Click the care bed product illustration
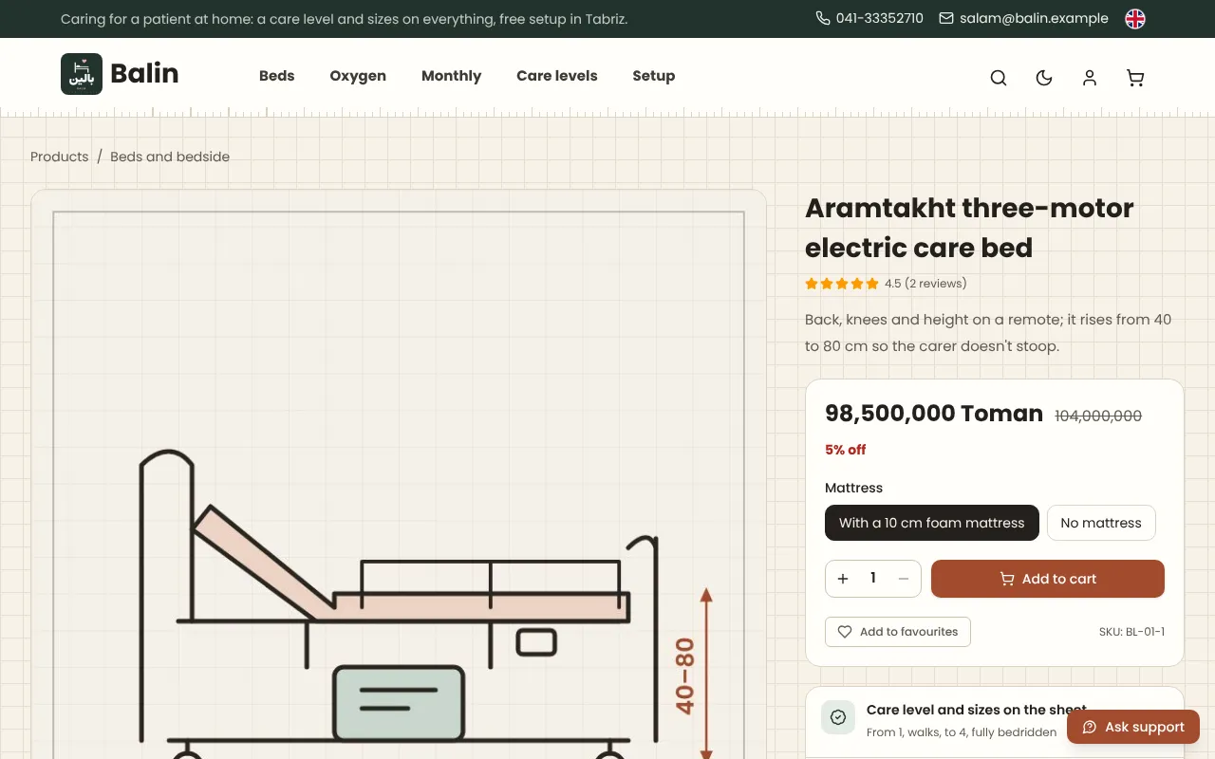The width and height of the screenshot is (1215, 759). click(399, 474)
